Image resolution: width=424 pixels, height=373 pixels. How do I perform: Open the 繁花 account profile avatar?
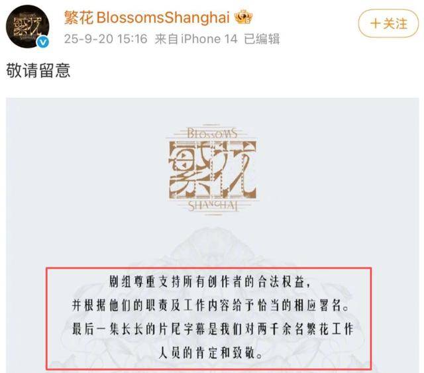click(27, 27)
